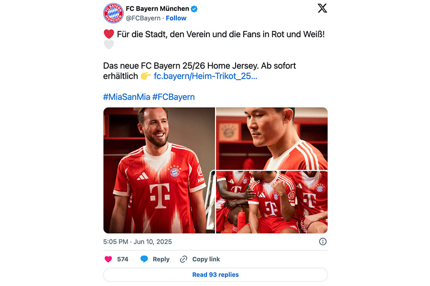
Task: Open the top-right close-up player photo
Action: [x=272, y=139]
